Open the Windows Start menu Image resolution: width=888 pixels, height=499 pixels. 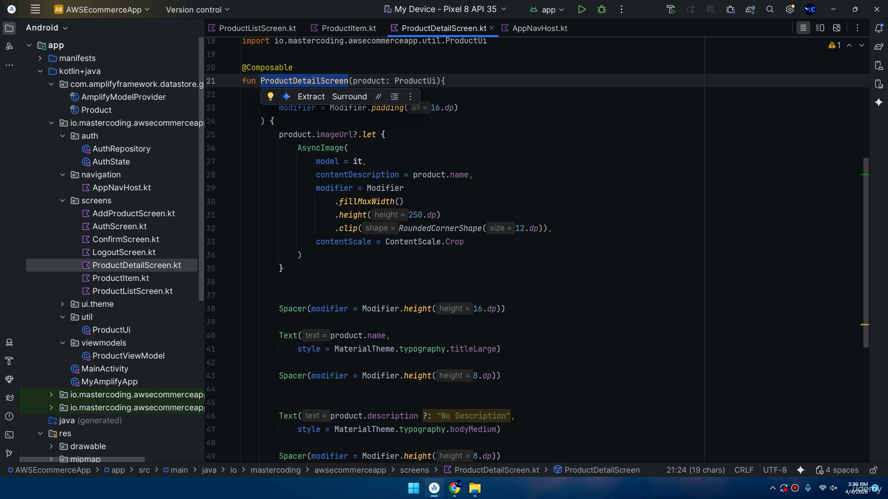[413, 488]
